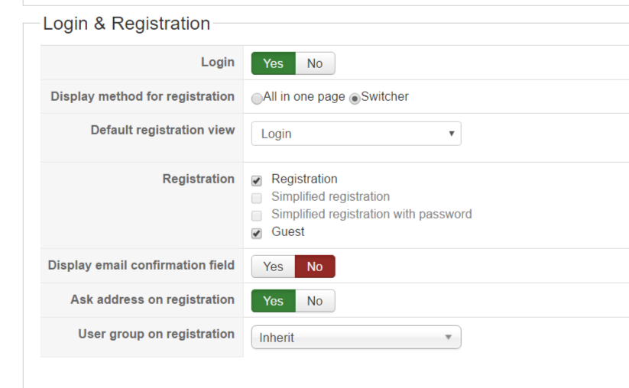
Task: Set email confirmation field to Yes
Action: [x=273, y=267]
